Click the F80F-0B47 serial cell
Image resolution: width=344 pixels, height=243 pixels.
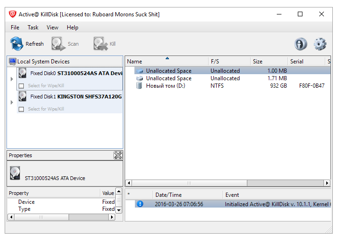tap(312, 86)
